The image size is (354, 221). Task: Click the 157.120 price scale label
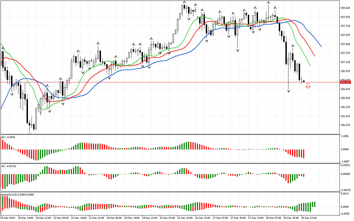(x=346, y=62)
